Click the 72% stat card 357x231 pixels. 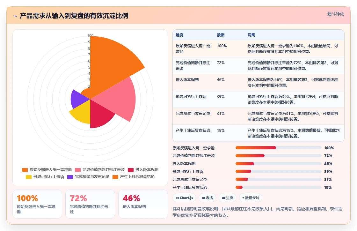tap(90, 204)
